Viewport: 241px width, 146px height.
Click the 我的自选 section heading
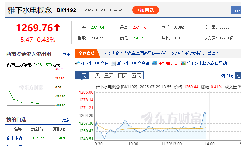click(16, 119)
